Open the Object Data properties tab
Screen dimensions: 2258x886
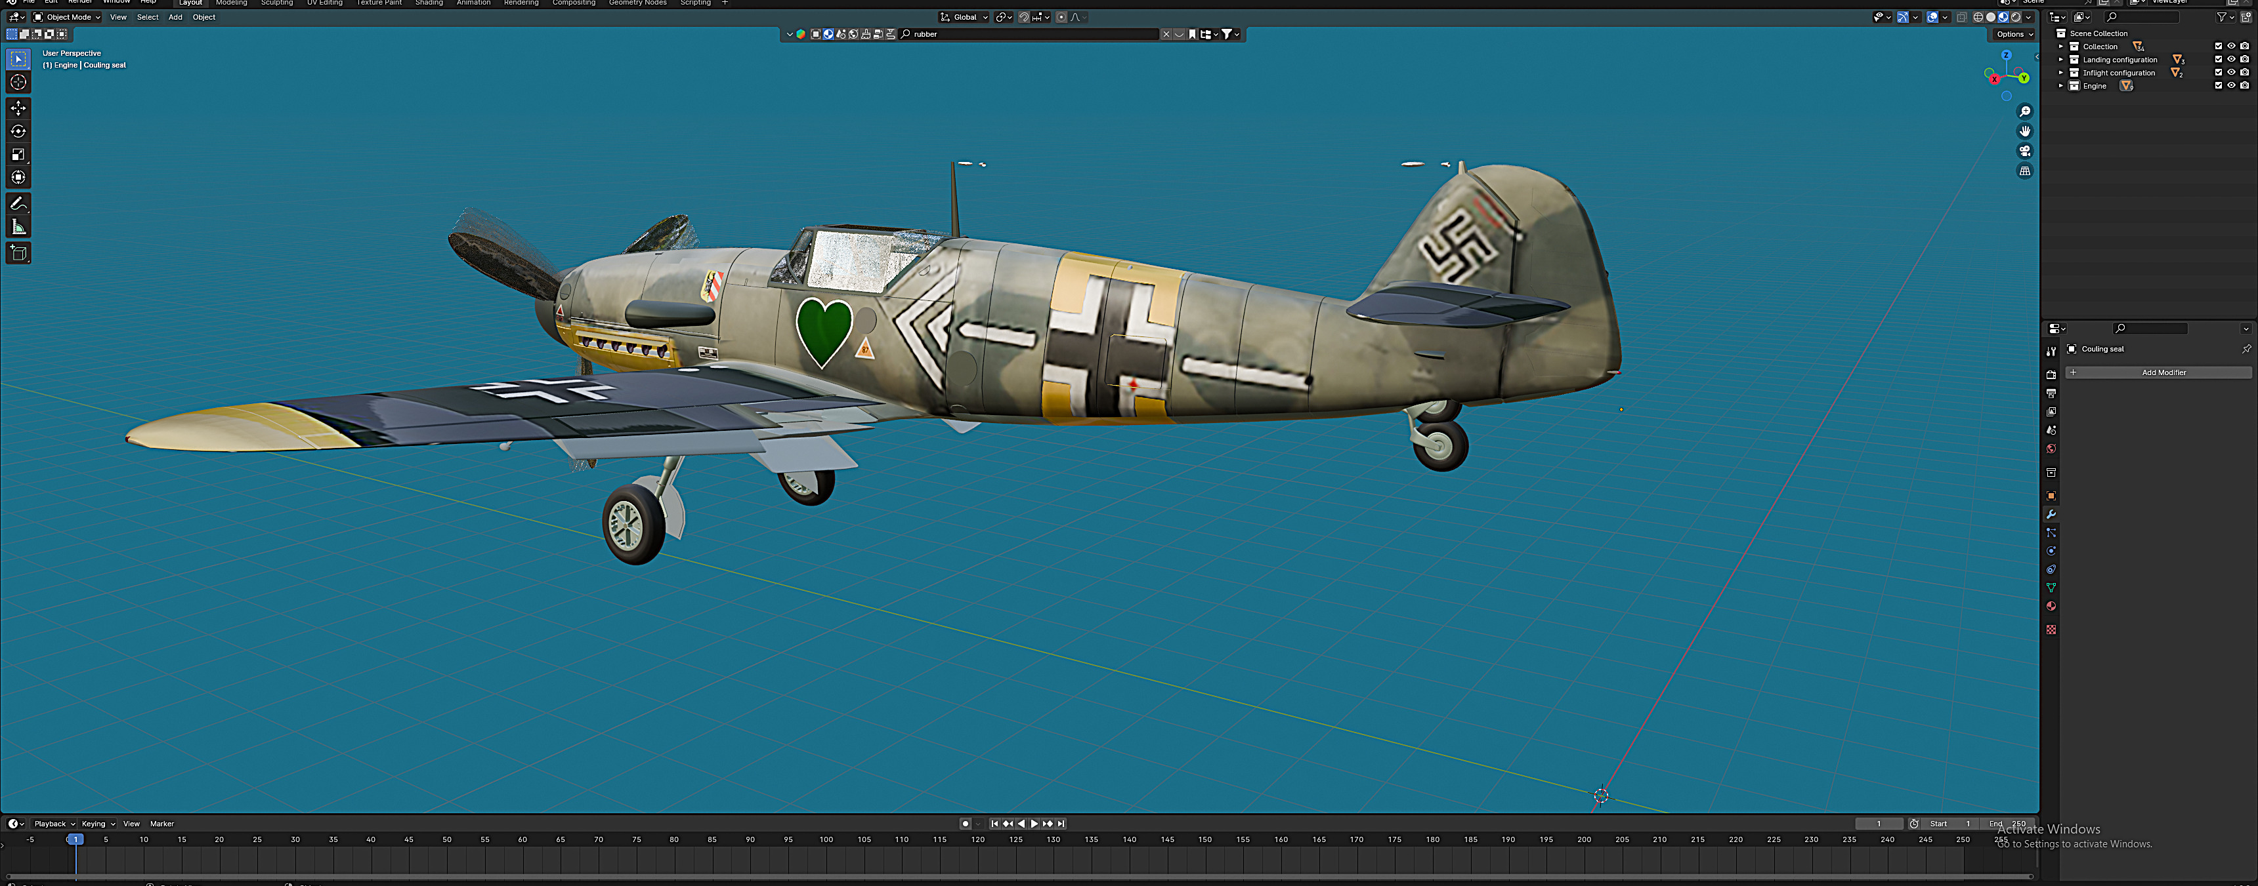(x=2051, y=588)
